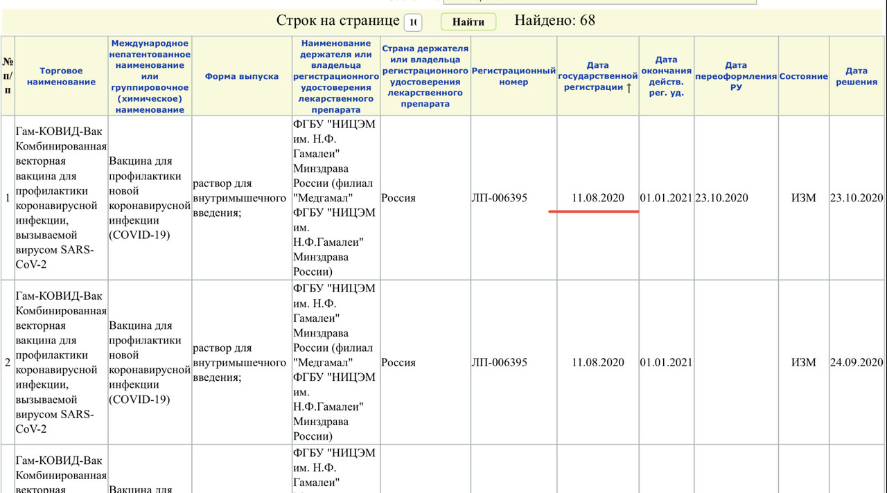Sort by Страна держателя column header
Image resolution: width=887 pixels, height=493 pixels.
(x=425, y=76)
